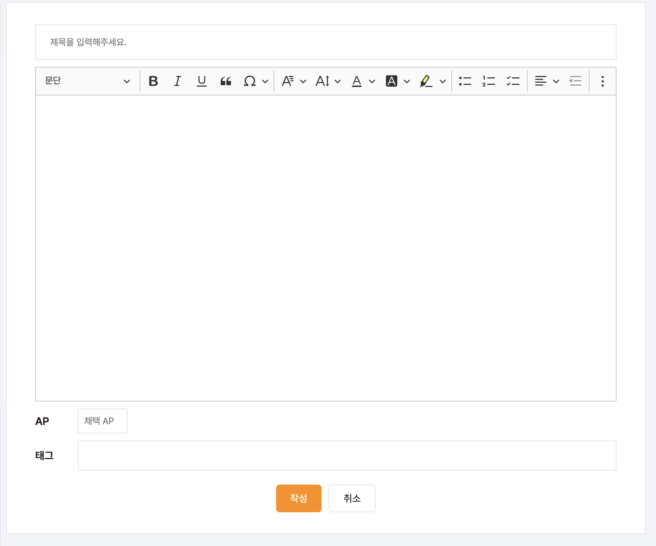656x546 pixels.
Task: Expand the font family dropdown
Action: tap(294, 81)
